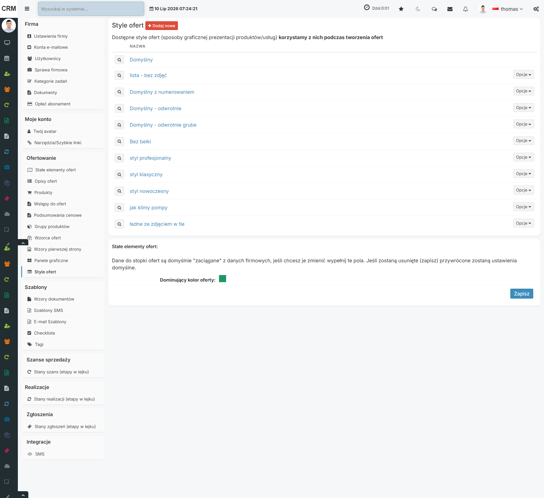Open the chat messages icon
Viewport: 544px width, 498px height.
434,9
